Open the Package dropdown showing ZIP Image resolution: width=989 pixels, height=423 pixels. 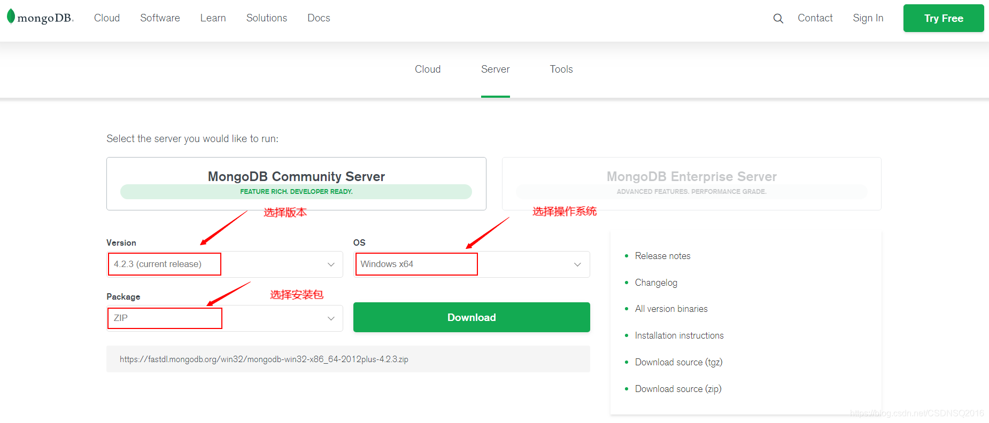coord(225,318)
